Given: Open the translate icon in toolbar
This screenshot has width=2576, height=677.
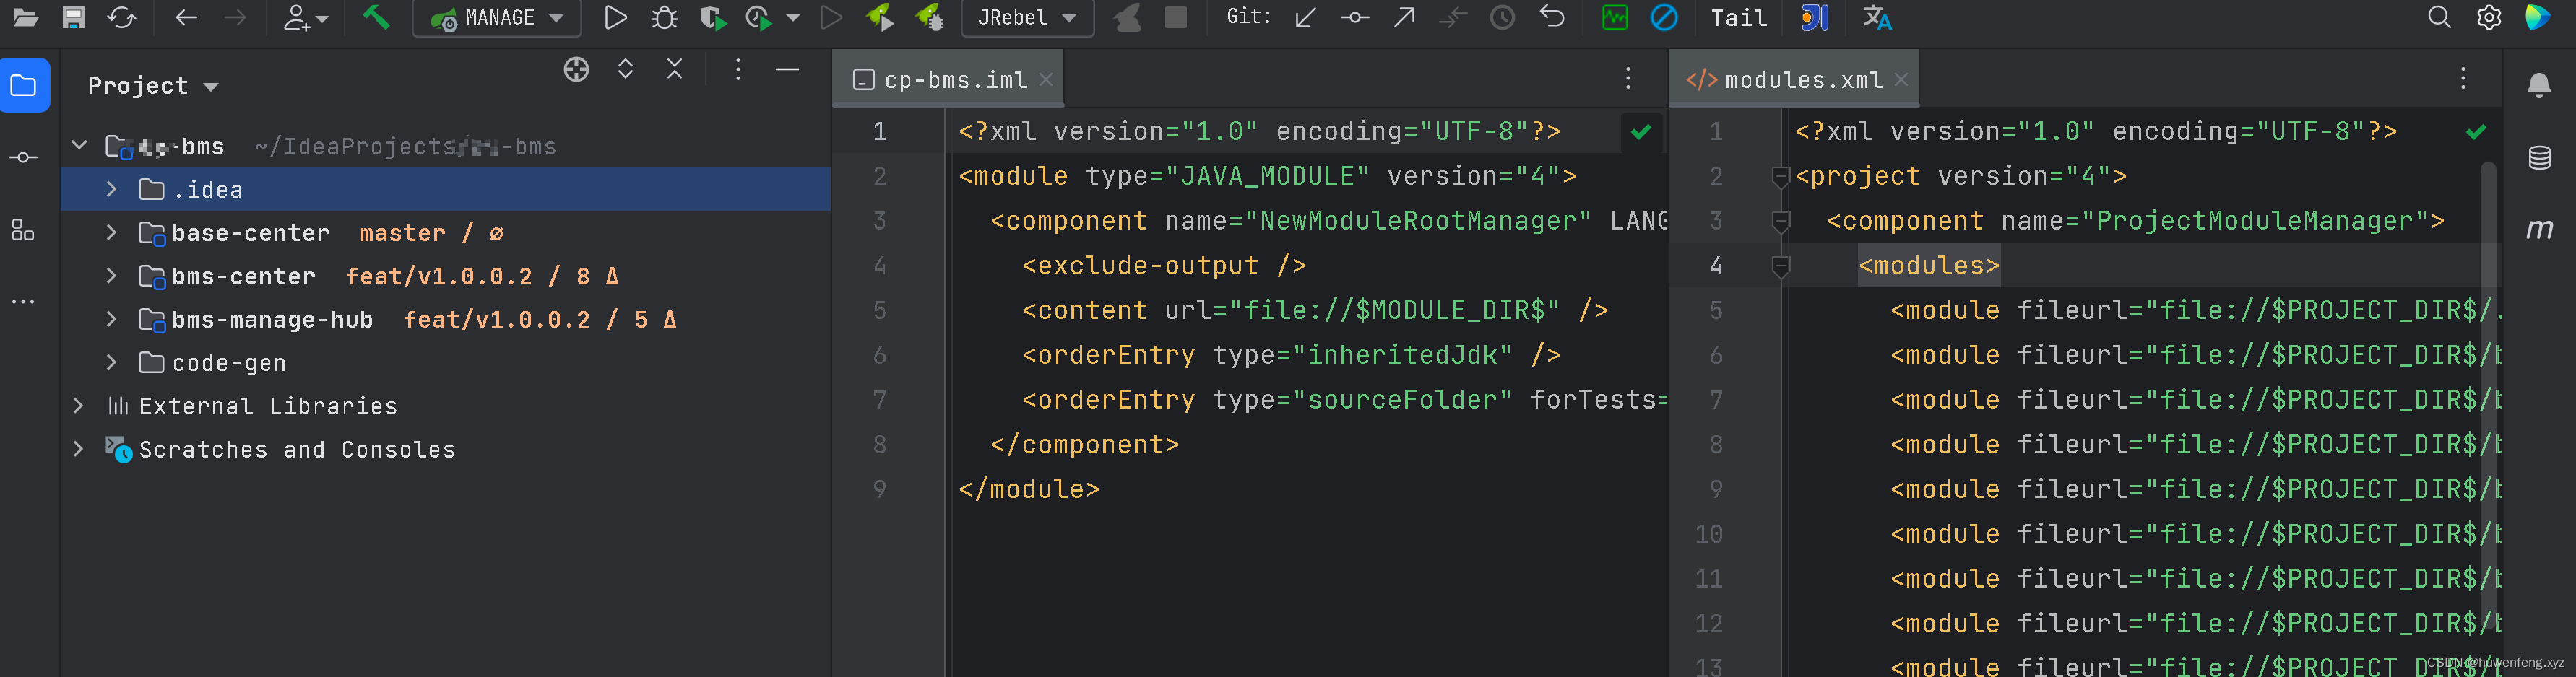Looking at the screenshot, I should click(x=1877, y=17).
